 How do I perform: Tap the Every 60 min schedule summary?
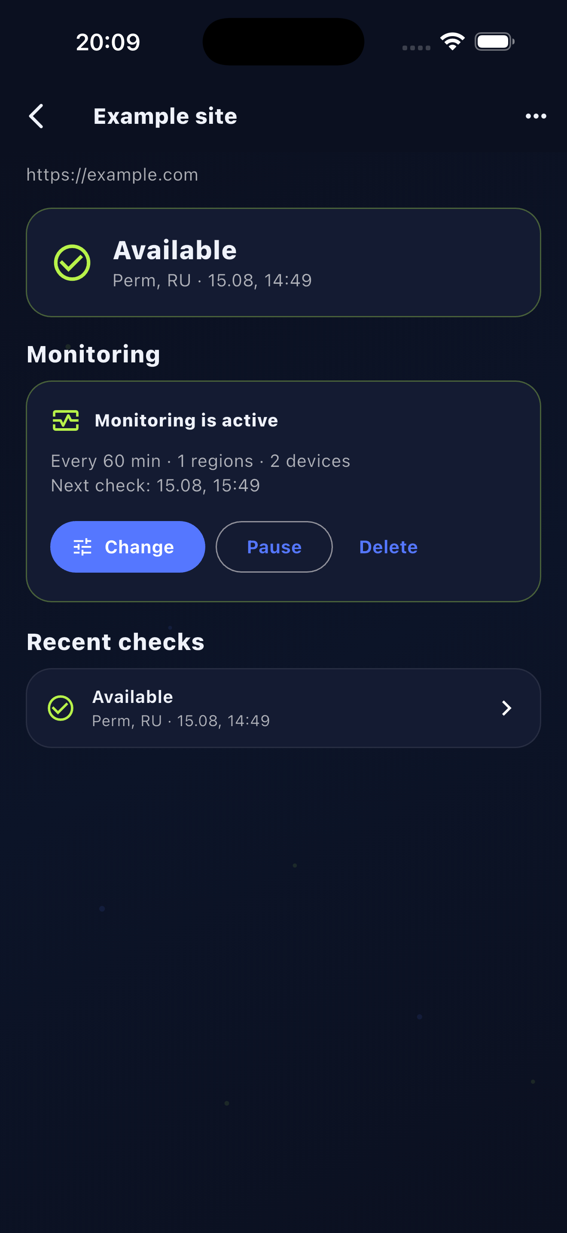tap(201, 461)
